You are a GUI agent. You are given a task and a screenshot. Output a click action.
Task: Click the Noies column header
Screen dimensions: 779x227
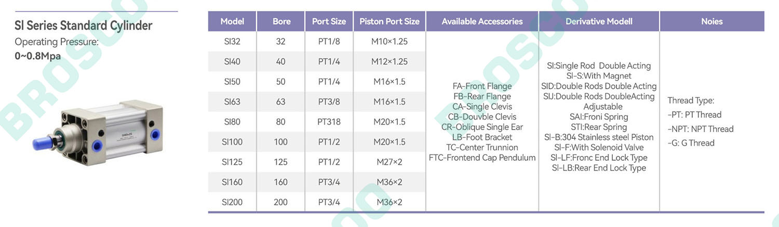point(712,21)
